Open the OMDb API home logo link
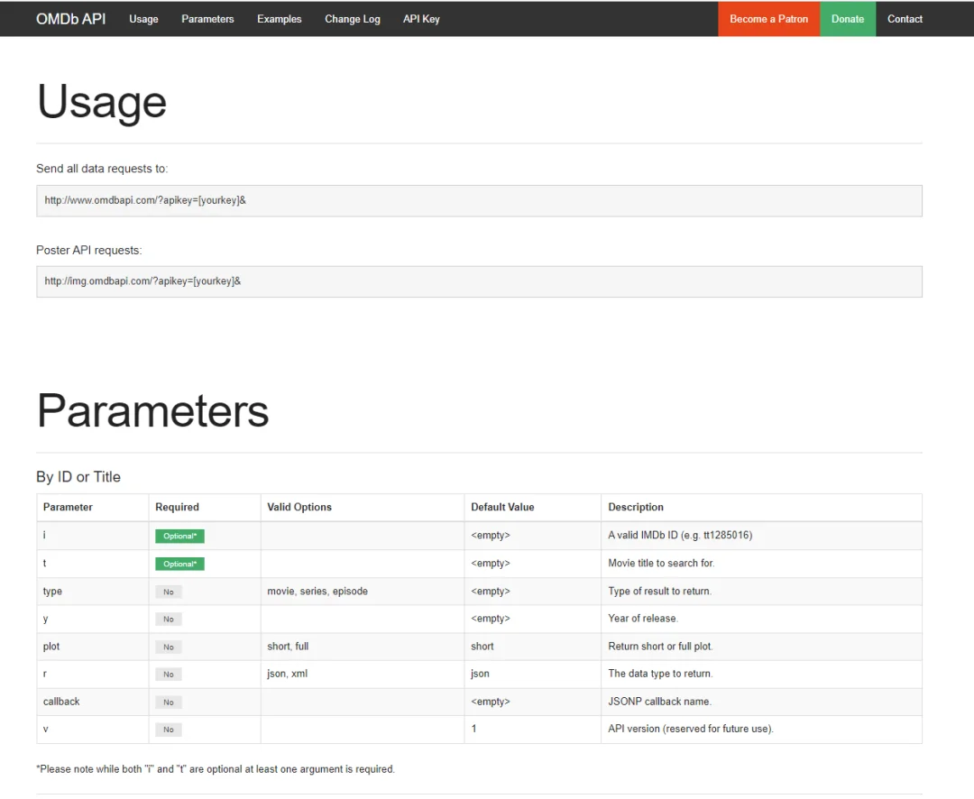 coord(71,19)
